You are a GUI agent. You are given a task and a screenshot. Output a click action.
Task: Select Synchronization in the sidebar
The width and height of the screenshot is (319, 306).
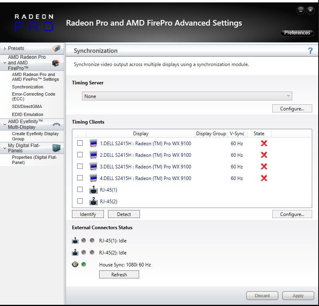28,87
